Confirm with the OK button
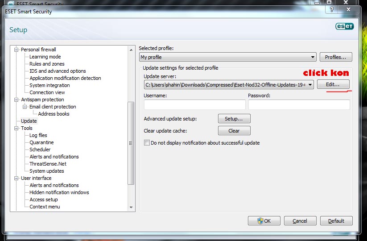 pos(264,220)
